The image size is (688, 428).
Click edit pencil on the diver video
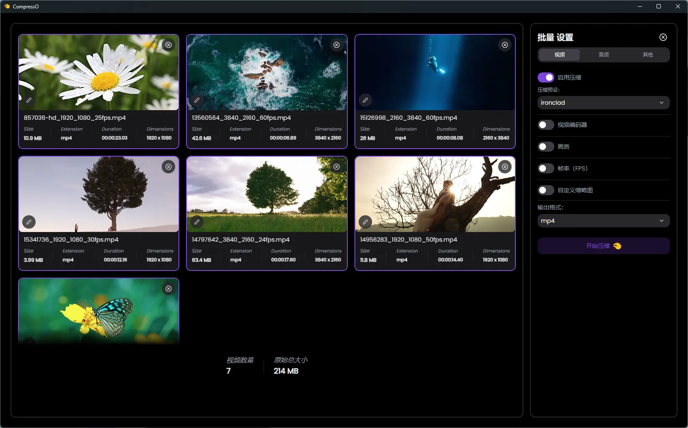coord(365,100)
